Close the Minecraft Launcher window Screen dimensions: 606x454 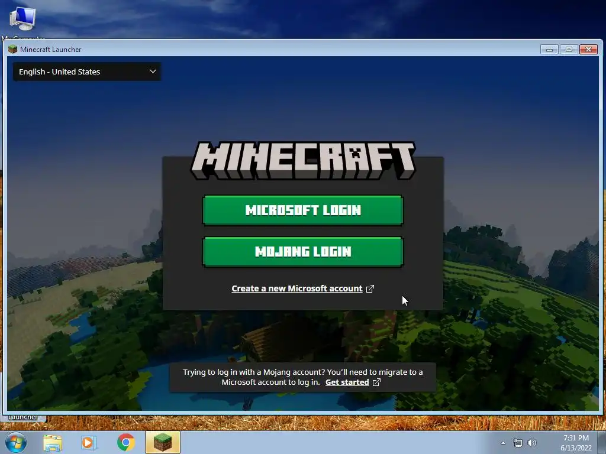tap(589, 50)
